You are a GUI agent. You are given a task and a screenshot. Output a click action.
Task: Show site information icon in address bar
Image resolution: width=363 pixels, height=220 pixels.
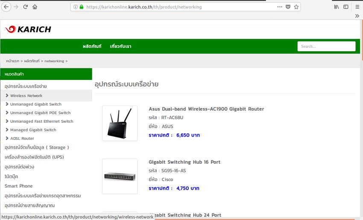[76, 7]
